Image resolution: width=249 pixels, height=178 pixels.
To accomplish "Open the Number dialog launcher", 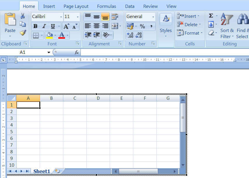I will coord(153,43).
